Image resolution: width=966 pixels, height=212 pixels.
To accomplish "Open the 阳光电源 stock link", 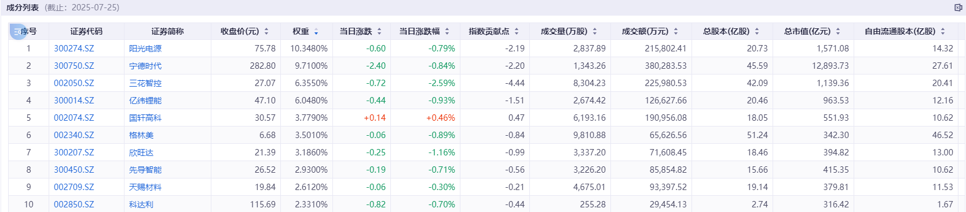I will [x=145, y=49].
